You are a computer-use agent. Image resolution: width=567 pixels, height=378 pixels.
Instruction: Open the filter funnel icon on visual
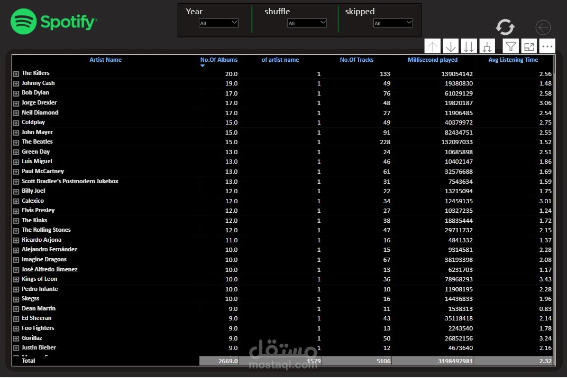pos(510,46)
